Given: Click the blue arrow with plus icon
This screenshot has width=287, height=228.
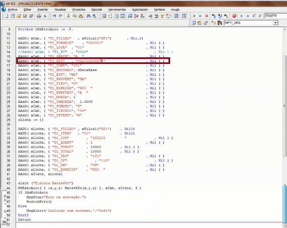Looking at the screenshot, I should click(x=254, y=16).
